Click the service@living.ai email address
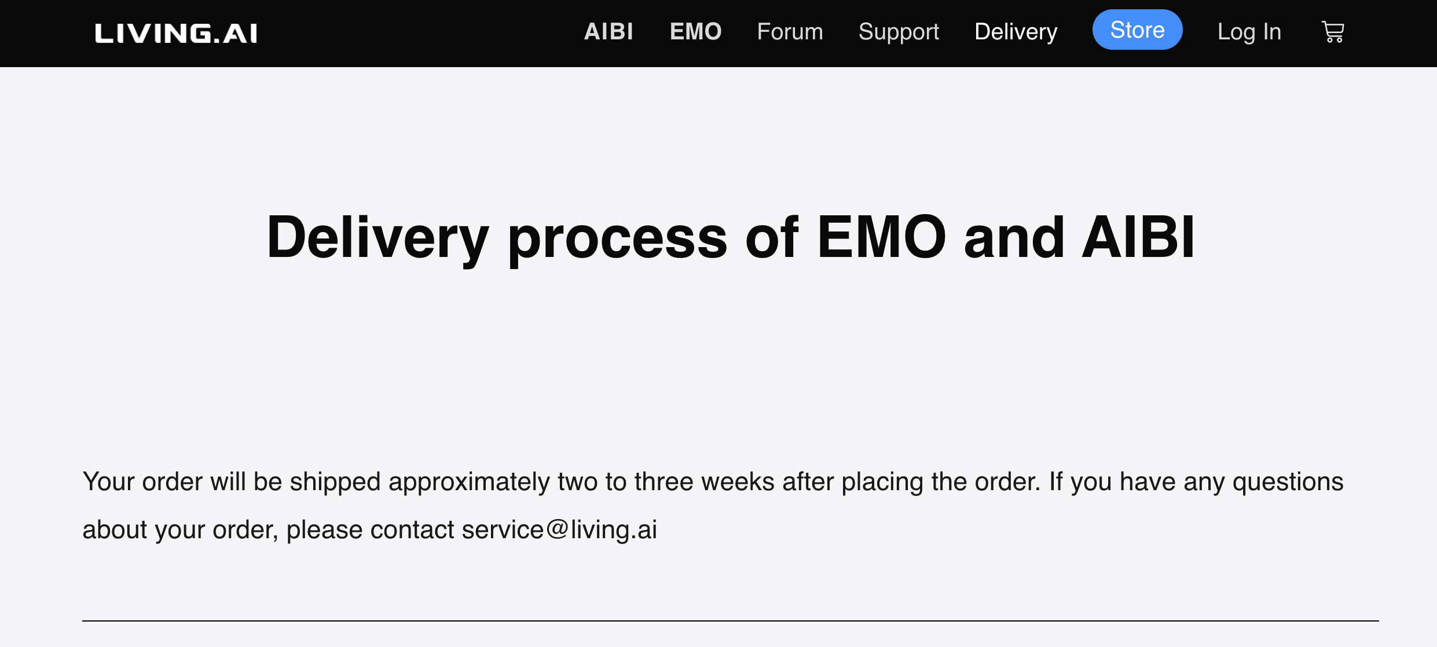The width and height of the screenshot is (1437, 647). [559, 530]
